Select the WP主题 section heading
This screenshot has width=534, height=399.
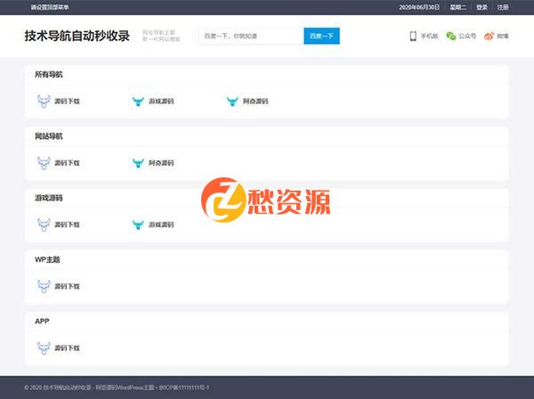point(47,259)
